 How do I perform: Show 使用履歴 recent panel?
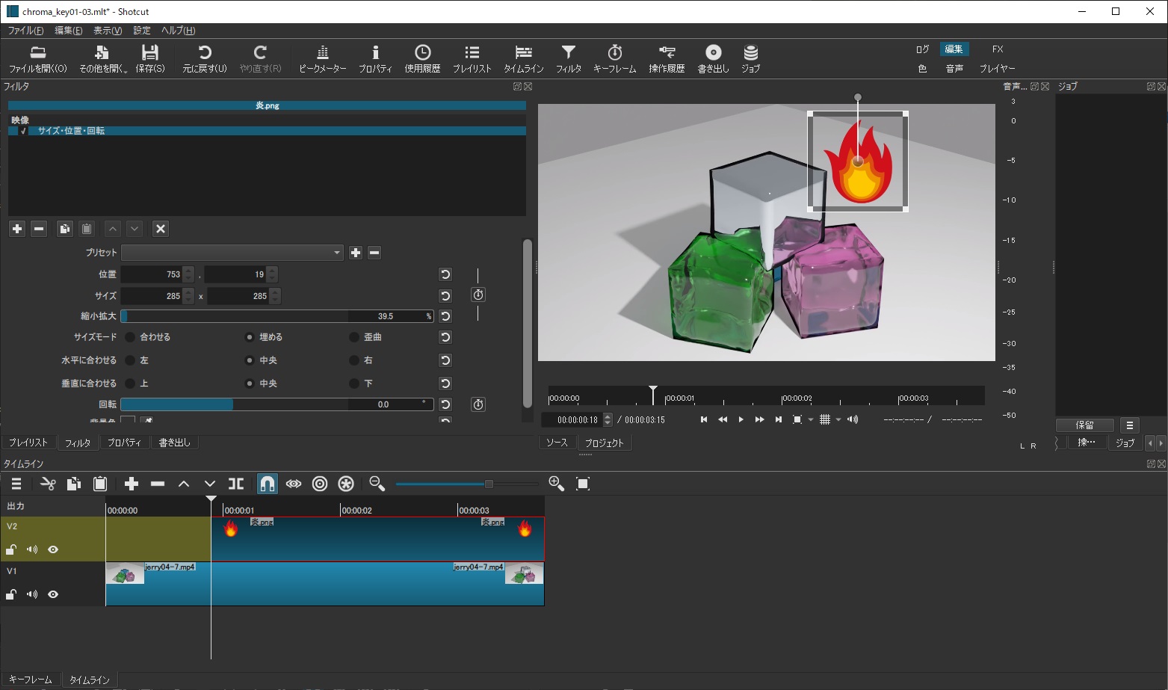(x=422, y=58)
